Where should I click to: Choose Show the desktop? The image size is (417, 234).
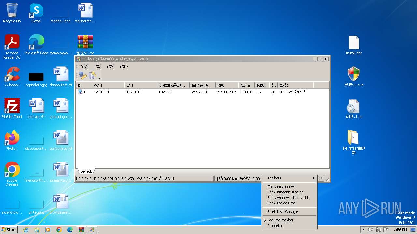coord(289,203)
